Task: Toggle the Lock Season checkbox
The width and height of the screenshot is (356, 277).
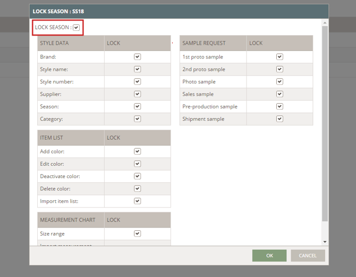Action: tap(77, 28)
